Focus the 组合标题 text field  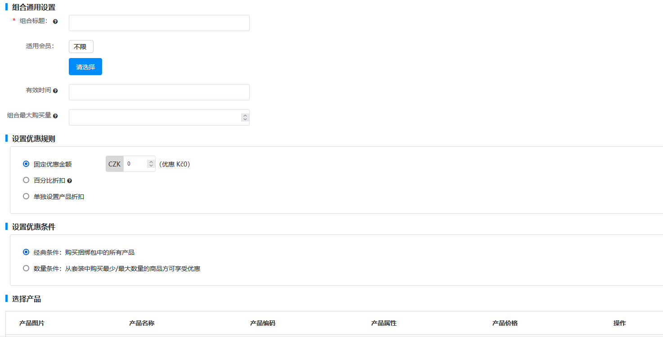click(159, 23)
